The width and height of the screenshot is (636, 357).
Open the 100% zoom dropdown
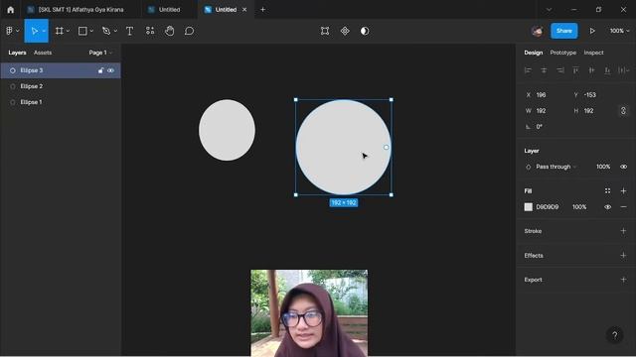point(619,31)
